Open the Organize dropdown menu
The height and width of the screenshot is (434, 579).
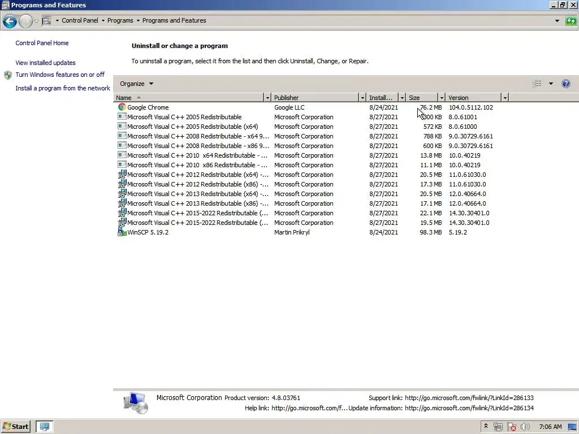[136, 84]
